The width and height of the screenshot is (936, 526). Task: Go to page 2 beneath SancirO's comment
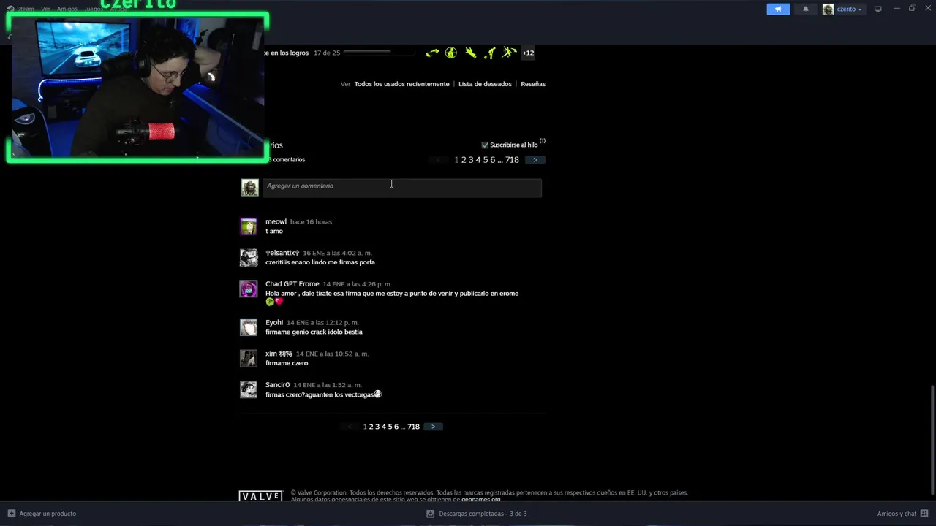click(371, 427)
